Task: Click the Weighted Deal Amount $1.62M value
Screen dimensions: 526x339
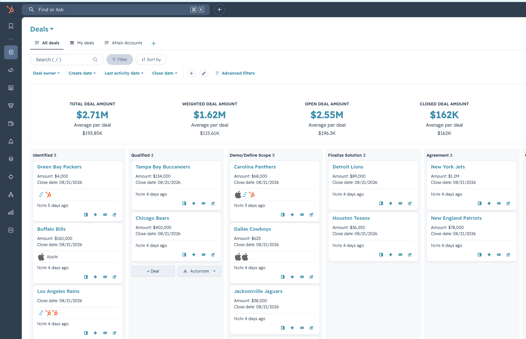Action: pyautogui.click(x=210, y=115)
